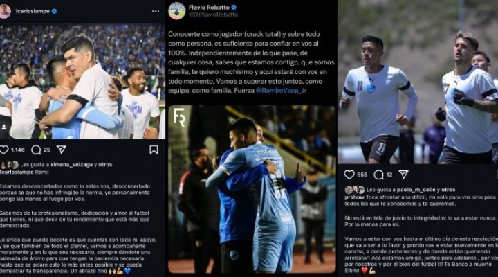Viewport: 498px width, 277px height.
Task: Like the 1carloslampe post with heart icon
Action: 4,150
